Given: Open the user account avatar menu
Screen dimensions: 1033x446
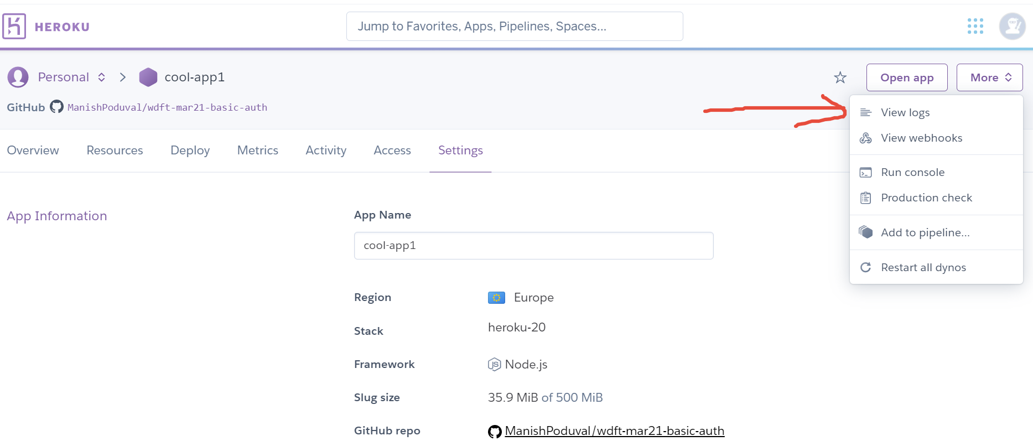Looking at the screenshot, I should 1013,26.
